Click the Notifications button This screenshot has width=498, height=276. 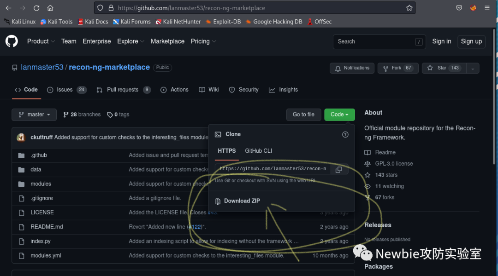[x=352, y=68]
